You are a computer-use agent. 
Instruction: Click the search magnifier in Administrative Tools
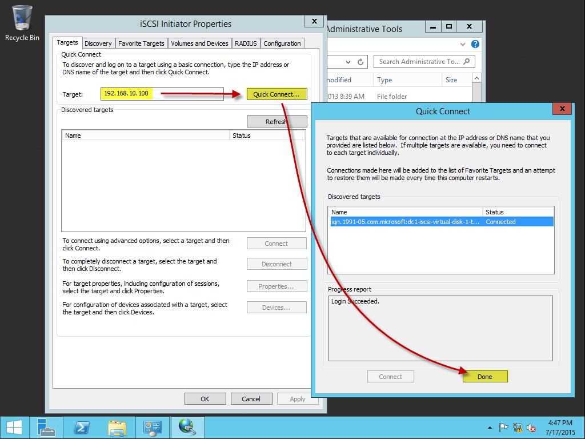[x=466, y=62]
